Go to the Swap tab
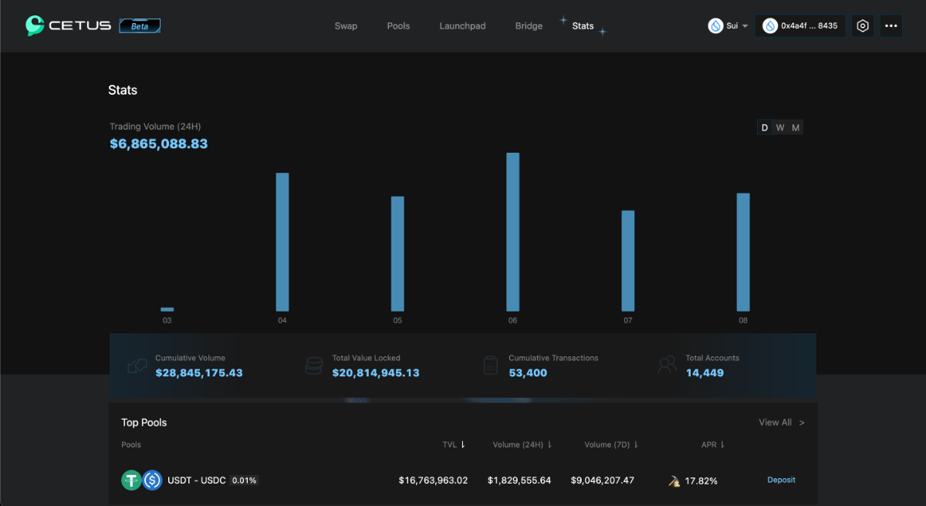 coord(346,26)
